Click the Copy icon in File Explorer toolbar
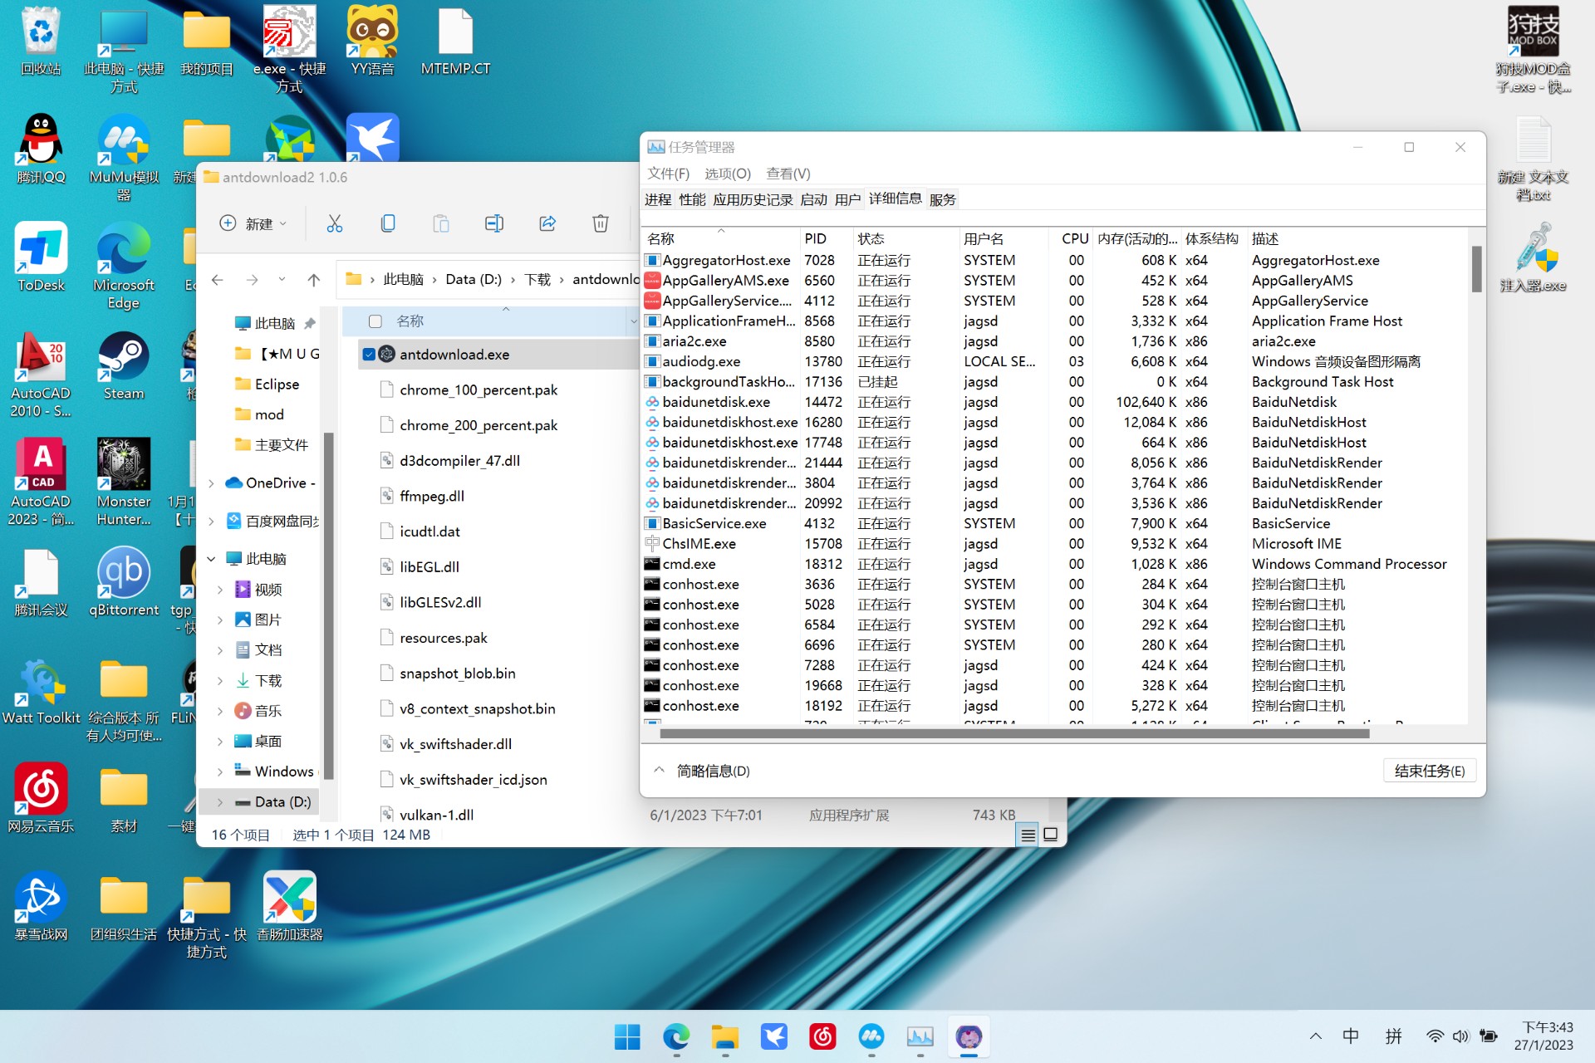 tap(388, 223)
